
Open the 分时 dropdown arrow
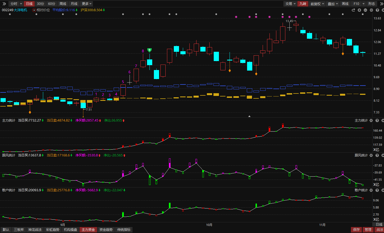pos(21,4)
